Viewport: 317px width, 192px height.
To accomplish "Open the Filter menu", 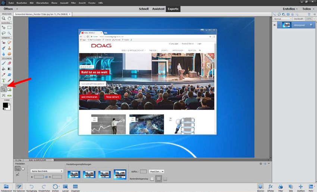I will (x=73, y=3).
